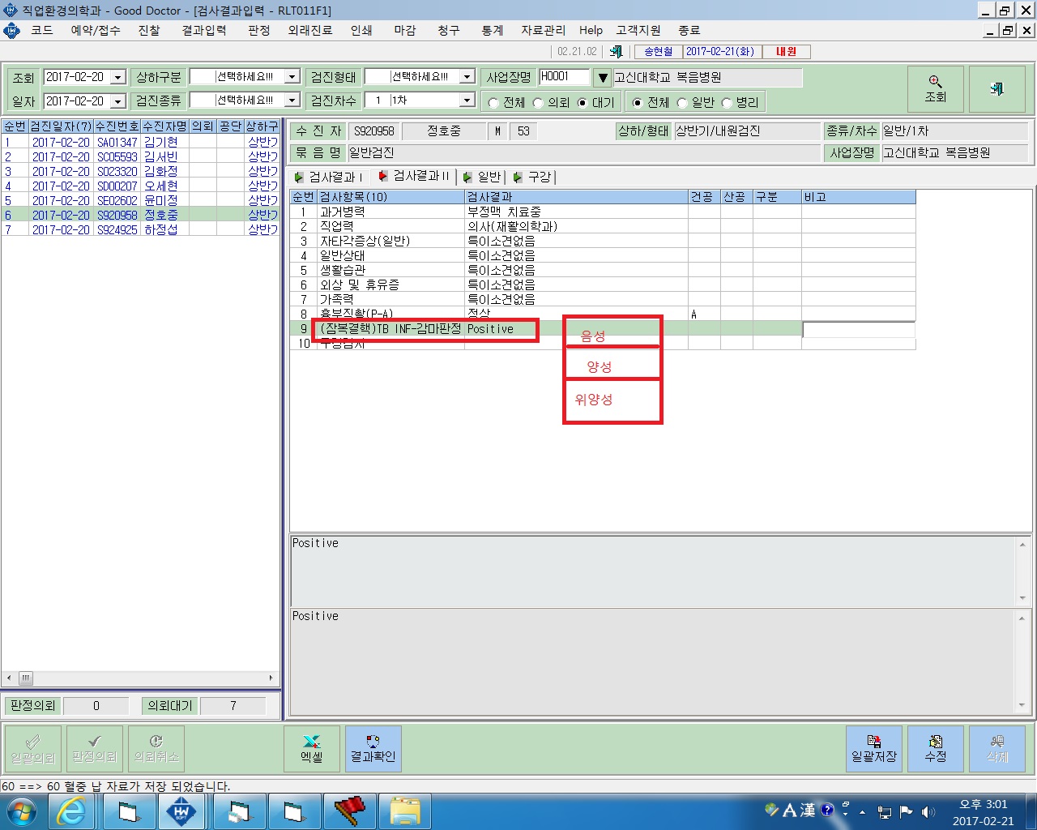The width and height of the screenshot is (1037, 830).
Task: Open the 사업장명 lookup arrow
Action: coord(602,78)
